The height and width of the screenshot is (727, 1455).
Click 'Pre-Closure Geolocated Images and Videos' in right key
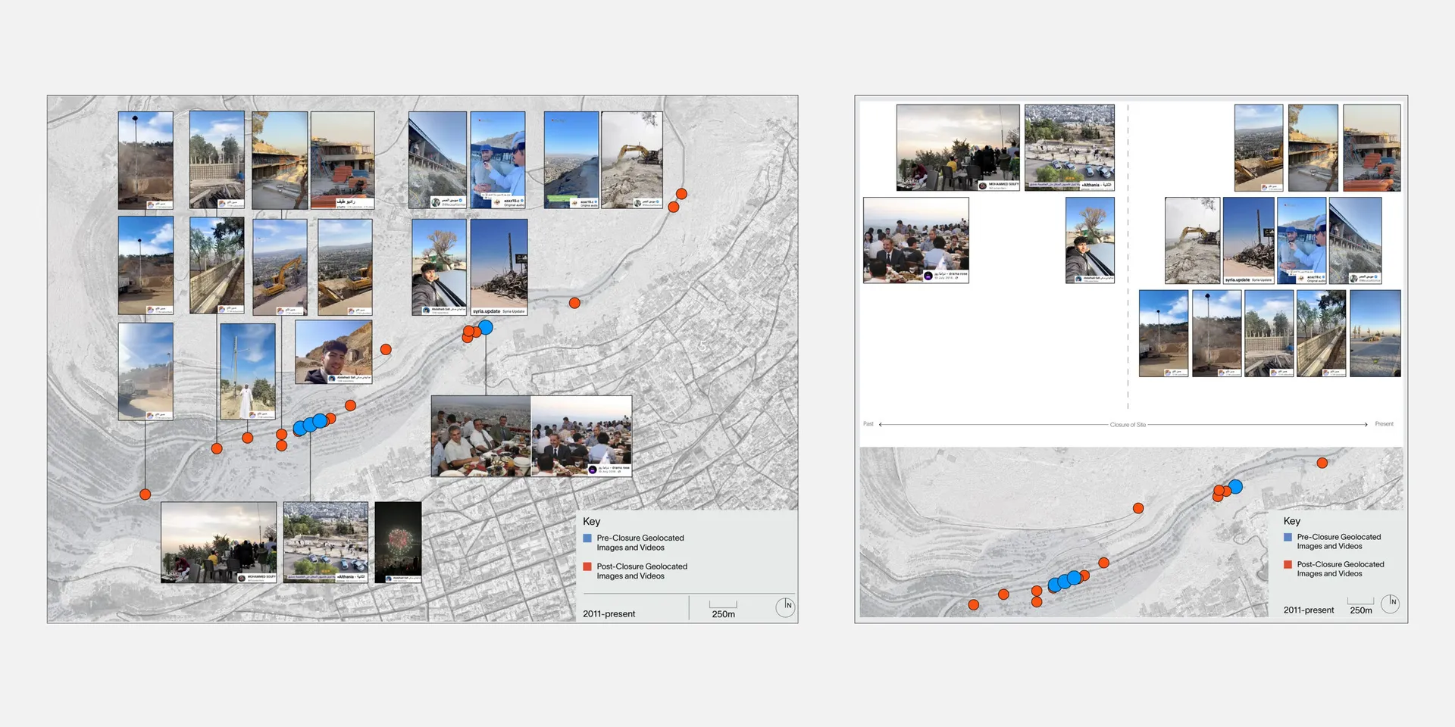[x=1339, y=541]
